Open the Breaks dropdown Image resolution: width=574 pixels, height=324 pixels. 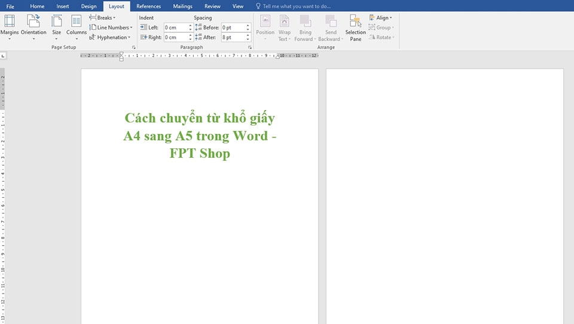pyautogui.click(x=102, y=17)
